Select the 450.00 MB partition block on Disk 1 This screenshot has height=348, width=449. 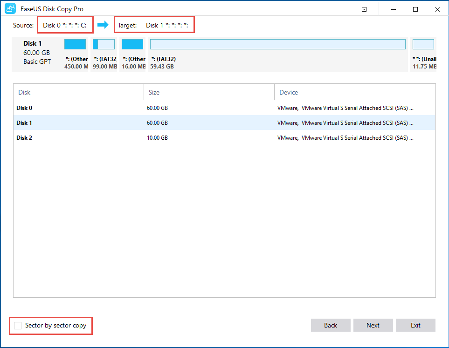coord(75,44)
